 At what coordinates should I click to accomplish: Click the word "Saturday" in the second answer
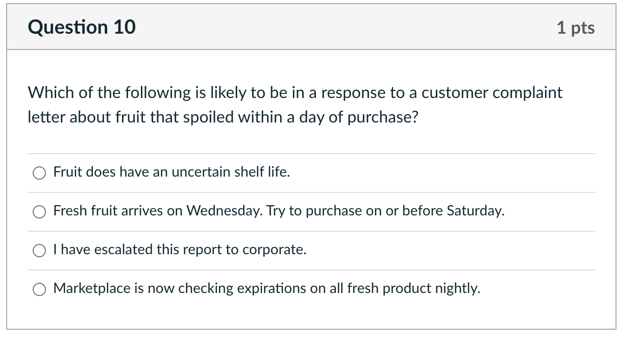point(474,211)
